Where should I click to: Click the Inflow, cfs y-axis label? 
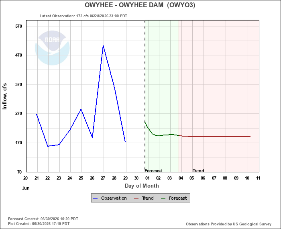[5, 96]
